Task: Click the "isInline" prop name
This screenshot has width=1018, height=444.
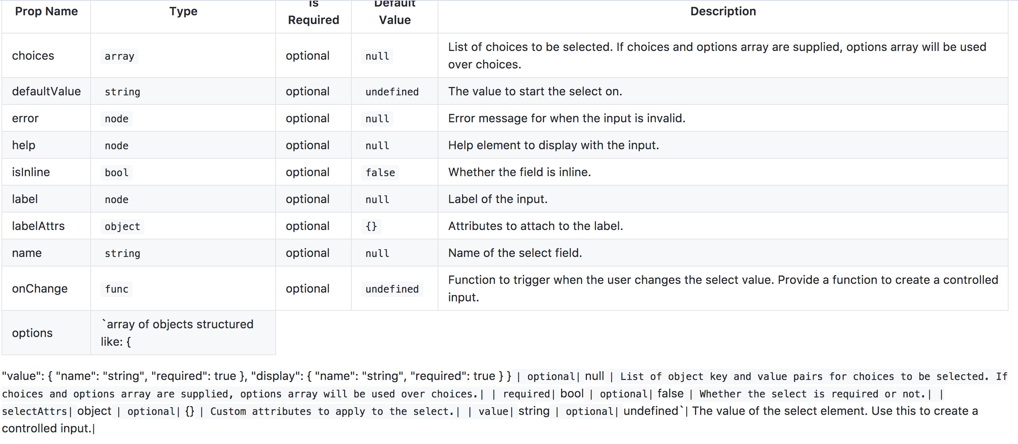Action: (31, 172)
